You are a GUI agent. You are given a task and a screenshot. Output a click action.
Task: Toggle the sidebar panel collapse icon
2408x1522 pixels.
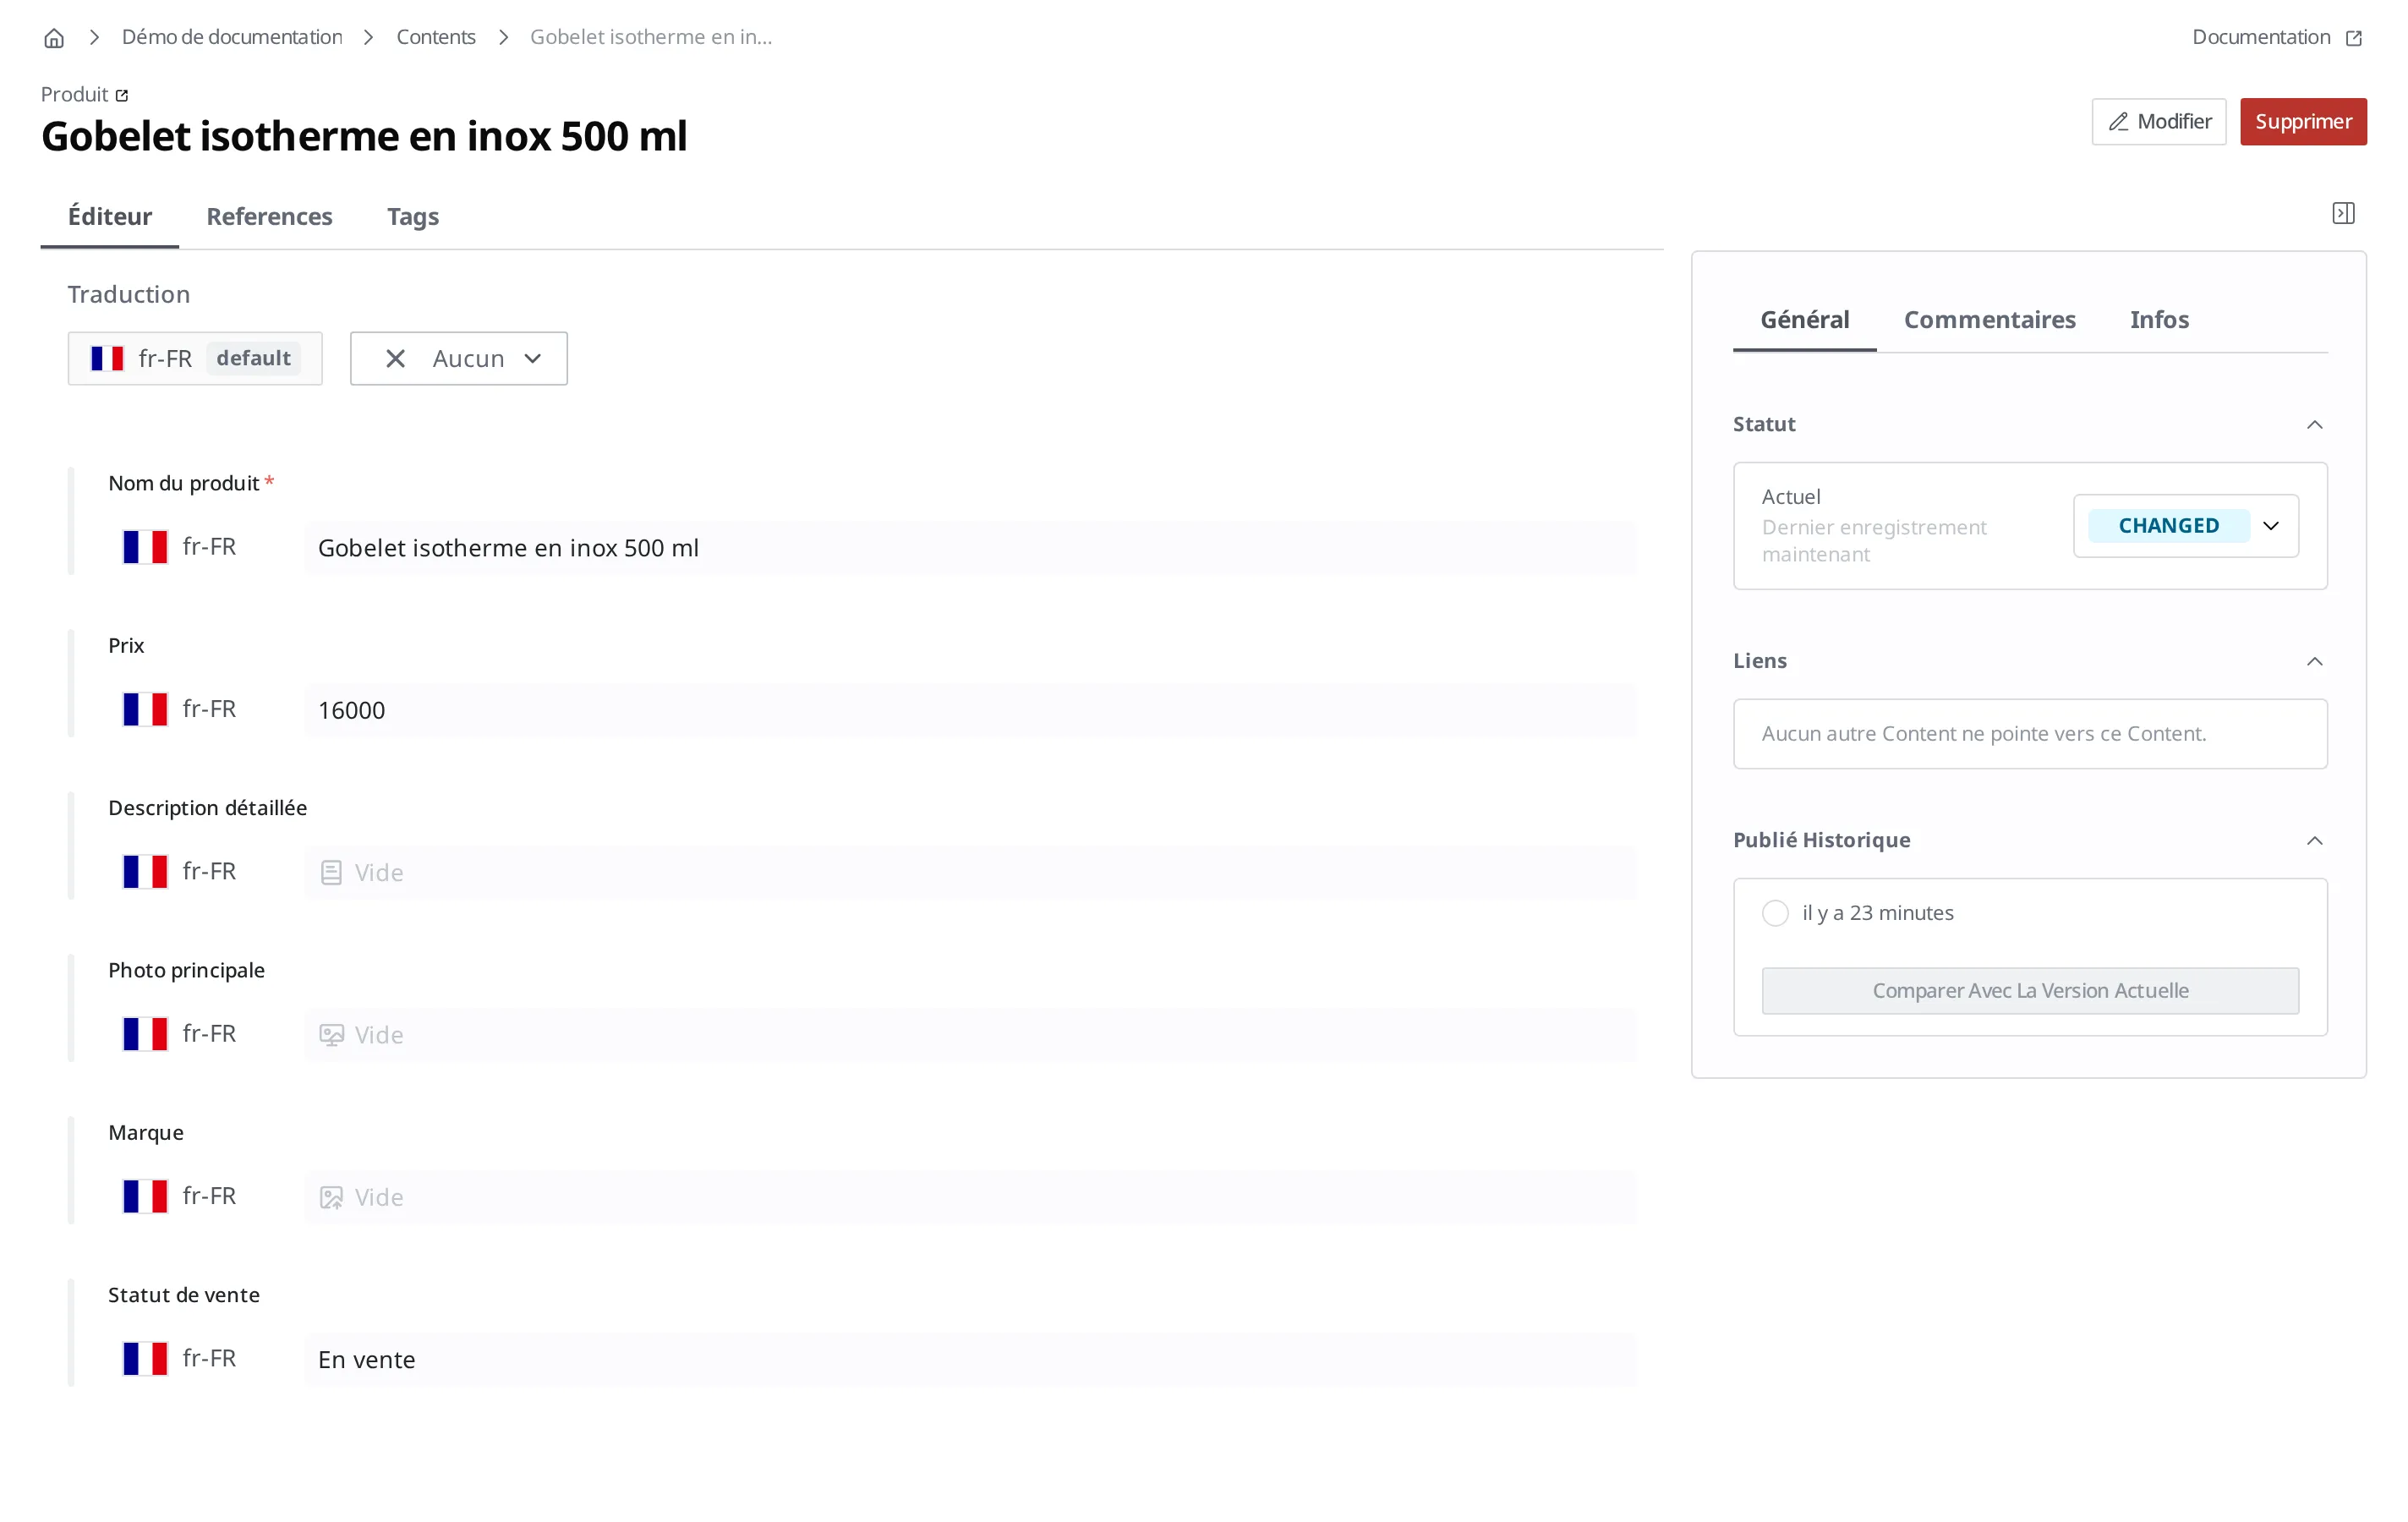point(2343,213)
